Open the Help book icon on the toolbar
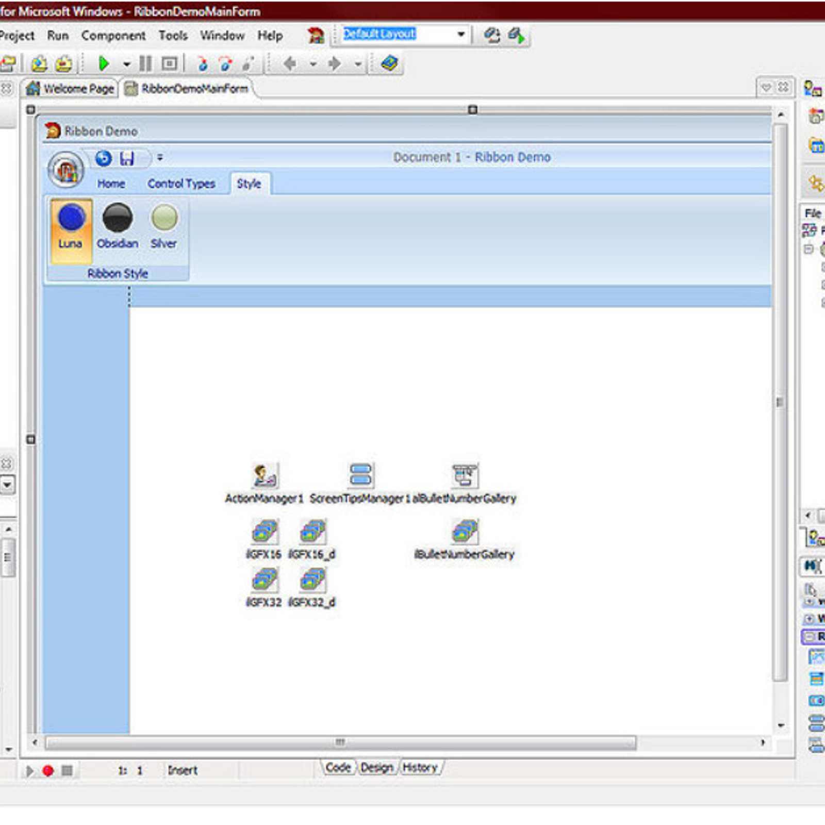 pos(389,63)
